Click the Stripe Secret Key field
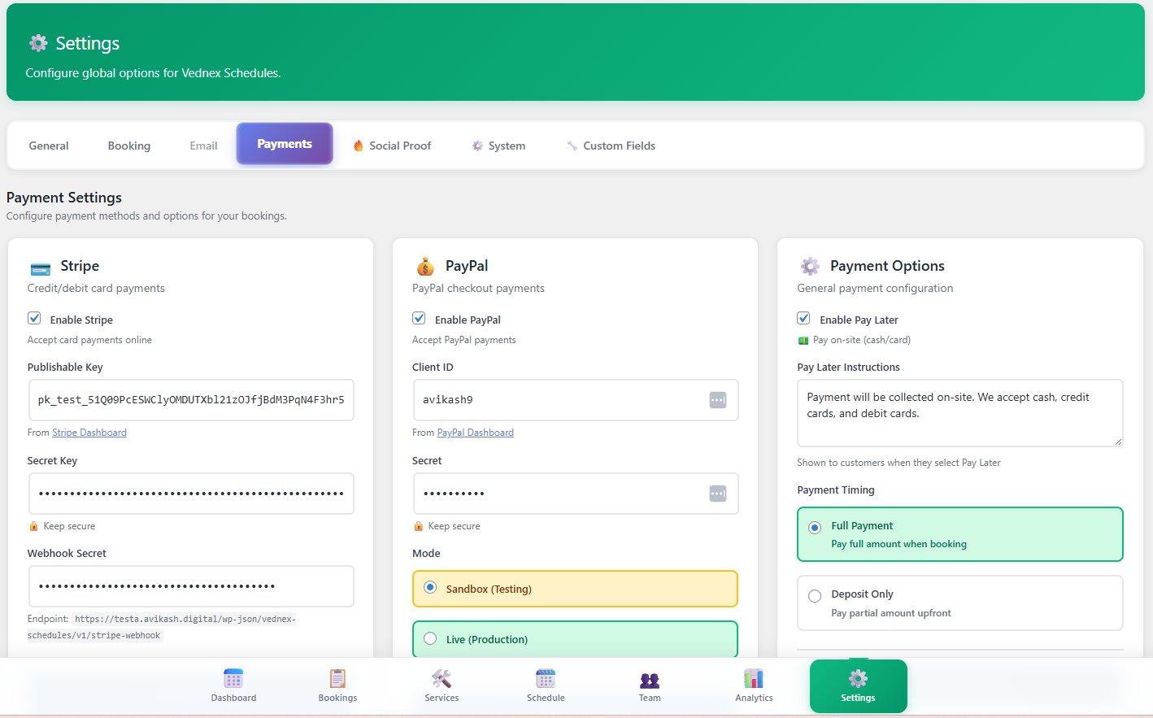The width and height of the screenshot is (1153, 718). pyautogui.click(x=191, y=494)
